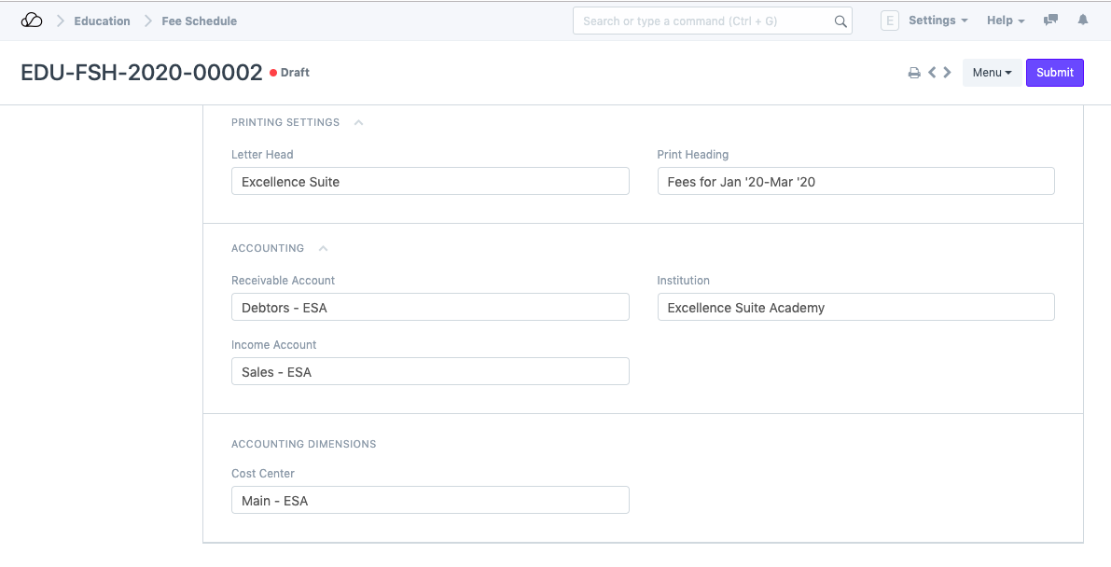
Task: Navigate to Fee Schedule breadcrumb
Action: coord(199,21)
